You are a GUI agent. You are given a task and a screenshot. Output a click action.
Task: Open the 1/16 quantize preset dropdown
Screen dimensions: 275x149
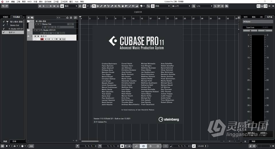204,6
